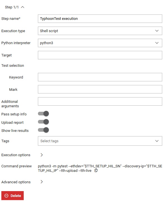This screenshot has height=202, width=164.
Task: Click the Tags dropdown arrow icon
Action: tap(157, 141)
